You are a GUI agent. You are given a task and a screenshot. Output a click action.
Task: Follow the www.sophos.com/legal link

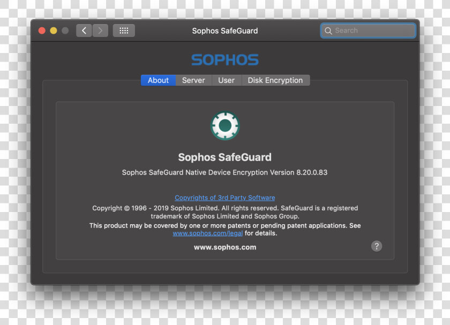point(208,233)
